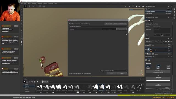Click the smart material icon in Layers toolbar
The width and height of the screenshot is (176, 99).
pyautogui.click(x=166, y=42)
